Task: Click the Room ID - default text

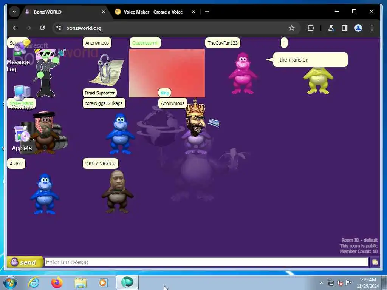Action: point(359,240)
